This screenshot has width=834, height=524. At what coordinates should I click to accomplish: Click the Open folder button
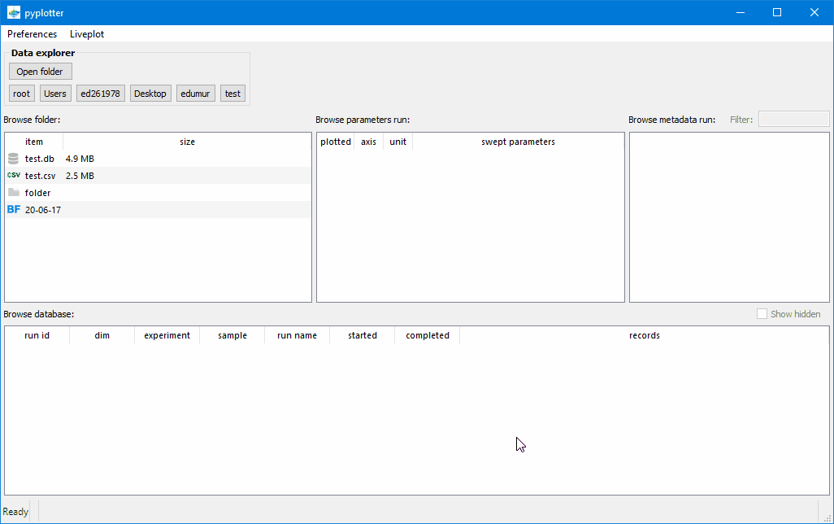pos(40,72)
